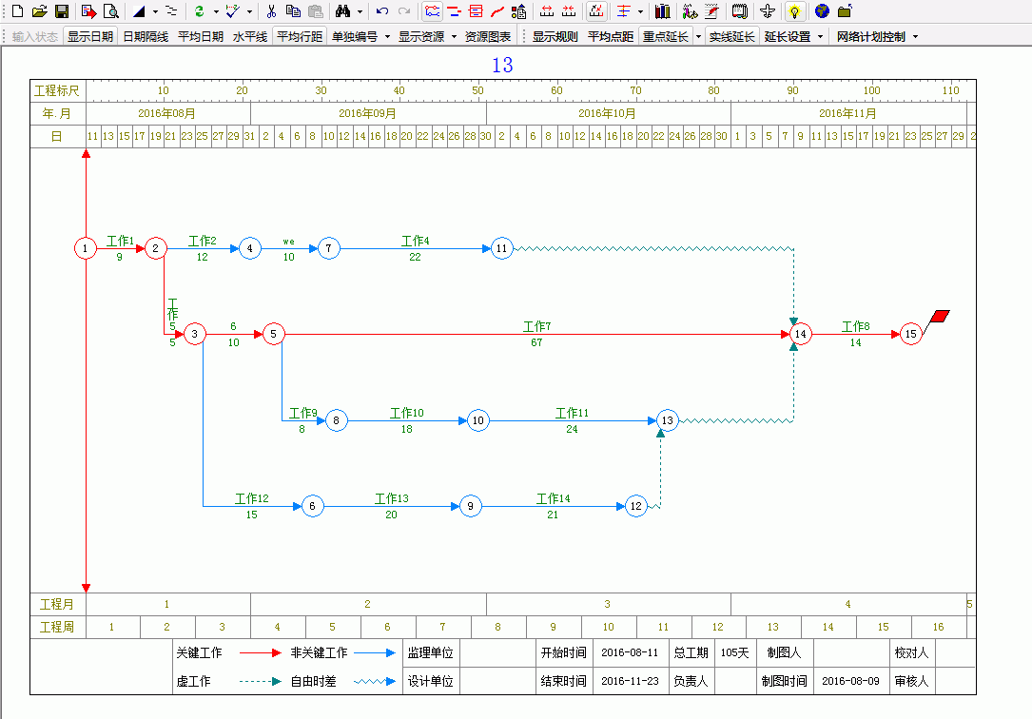
Task: Expand the 延长设置 dropdown arrow
Action: point(820,37)
